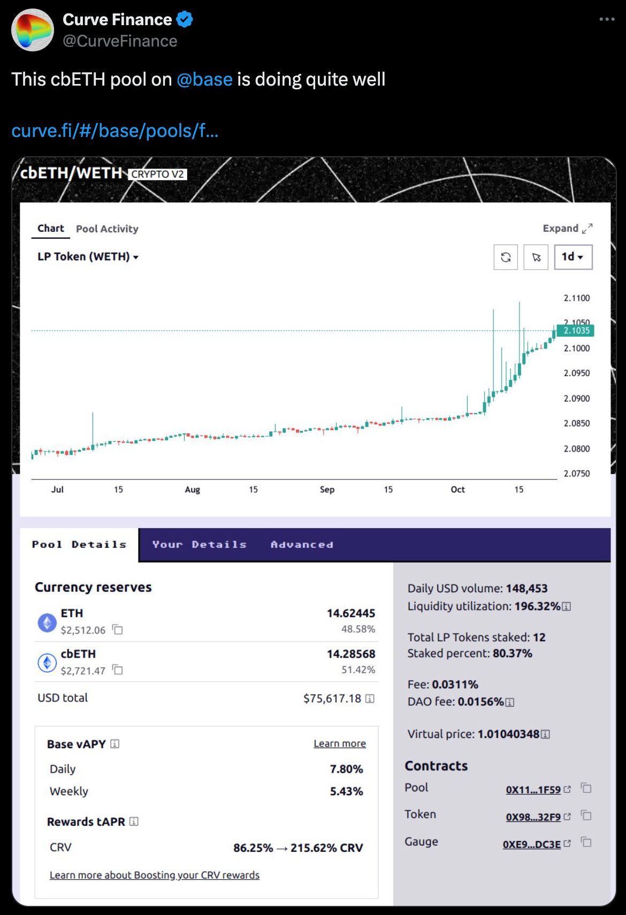Image resolution: width=626 pixels, height=915 pixels.
Task: Select the Your Details tab
Action: (200, 545)
